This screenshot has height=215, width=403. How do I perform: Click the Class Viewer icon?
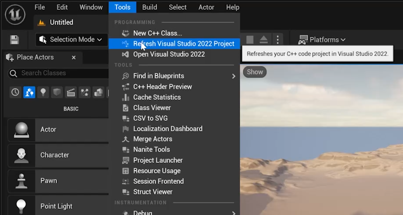(126, 108)
